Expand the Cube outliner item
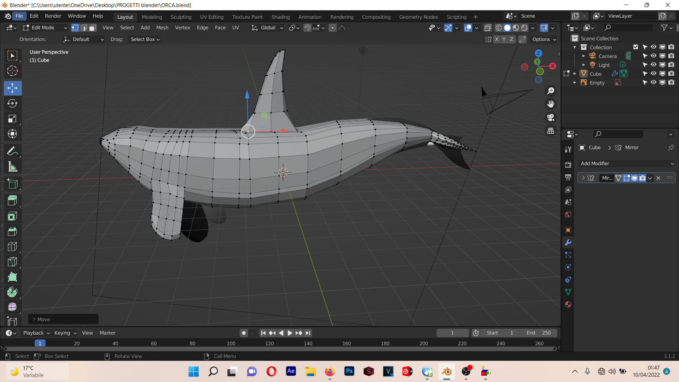The width and height of the screenshot is (679, 382). (575, 74)
